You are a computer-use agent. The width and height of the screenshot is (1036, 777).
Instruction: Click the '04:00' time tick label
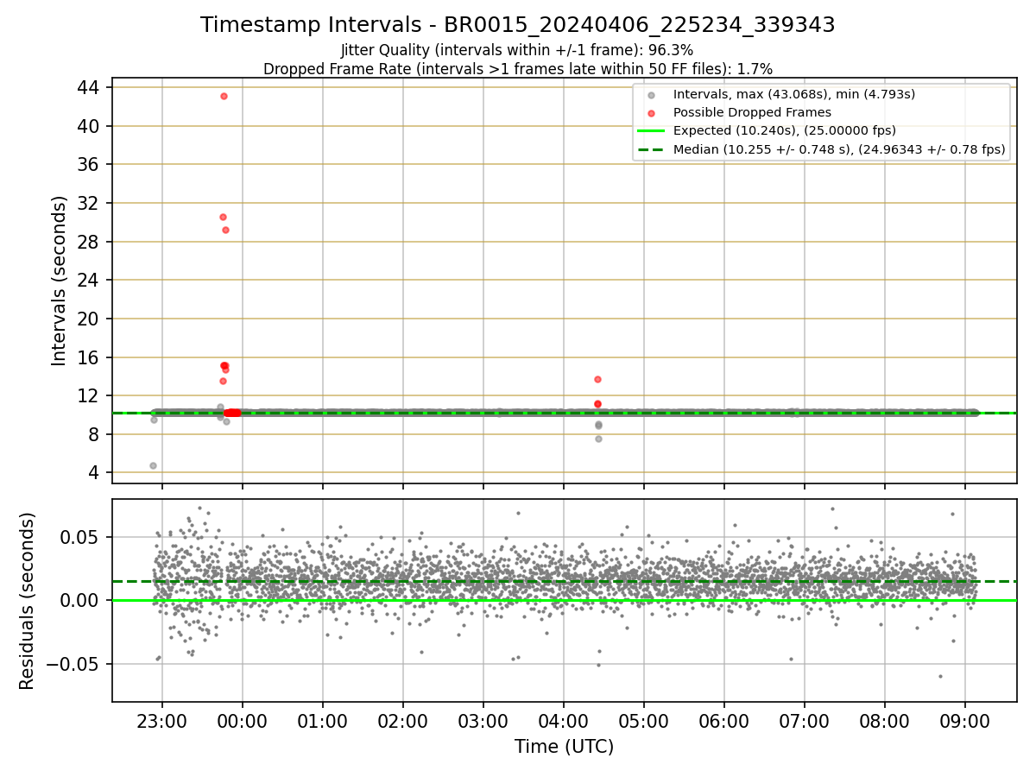tap(563, 722)
